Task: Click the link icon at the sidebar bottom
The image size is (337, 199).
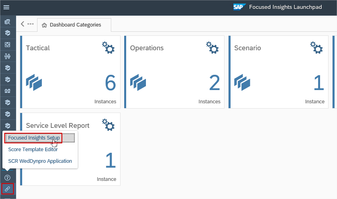Action: click(x=7, y=189)
